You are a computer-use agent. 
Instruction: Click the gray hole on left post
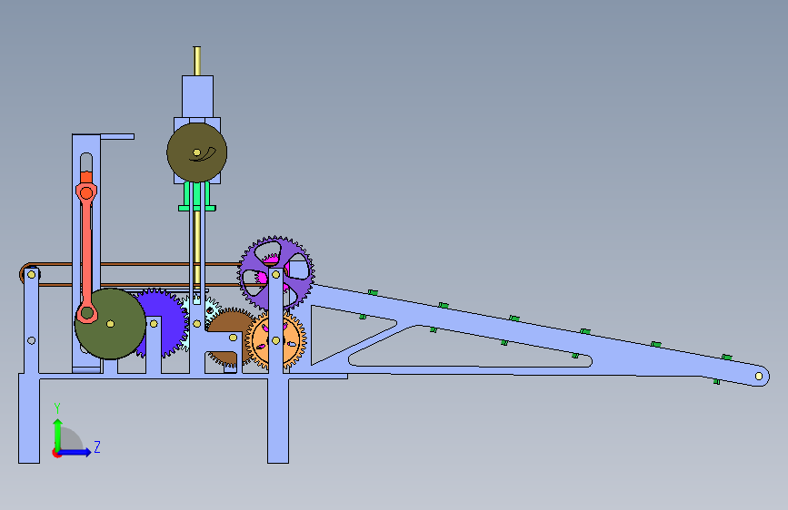[32, 341]
